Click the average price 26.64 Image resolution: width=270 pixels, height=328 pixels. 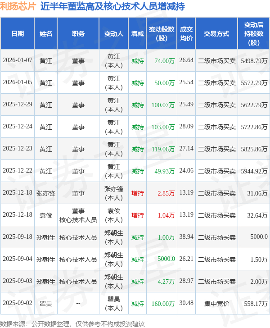coord(186,60)
